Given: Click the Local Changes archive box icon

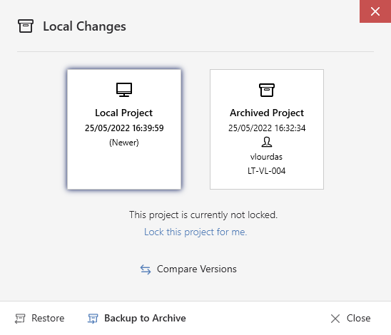Looking at the screenshot, I should (x=26, y=26).
